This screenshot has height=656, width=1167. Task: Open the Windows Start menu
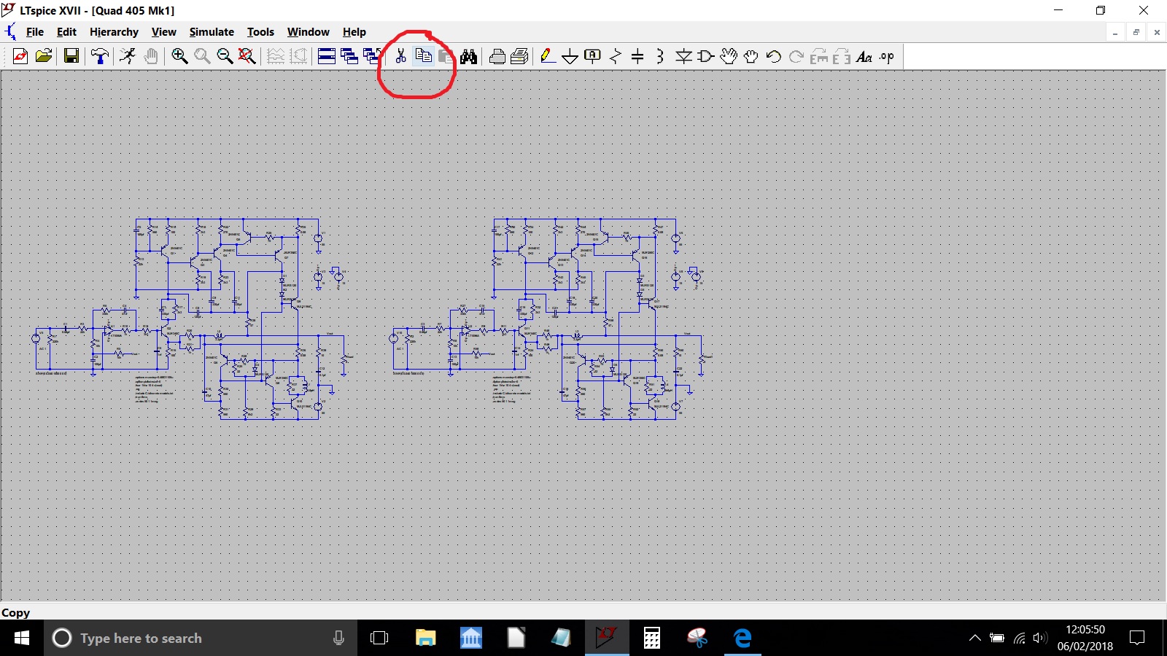[x=22, y=638]
